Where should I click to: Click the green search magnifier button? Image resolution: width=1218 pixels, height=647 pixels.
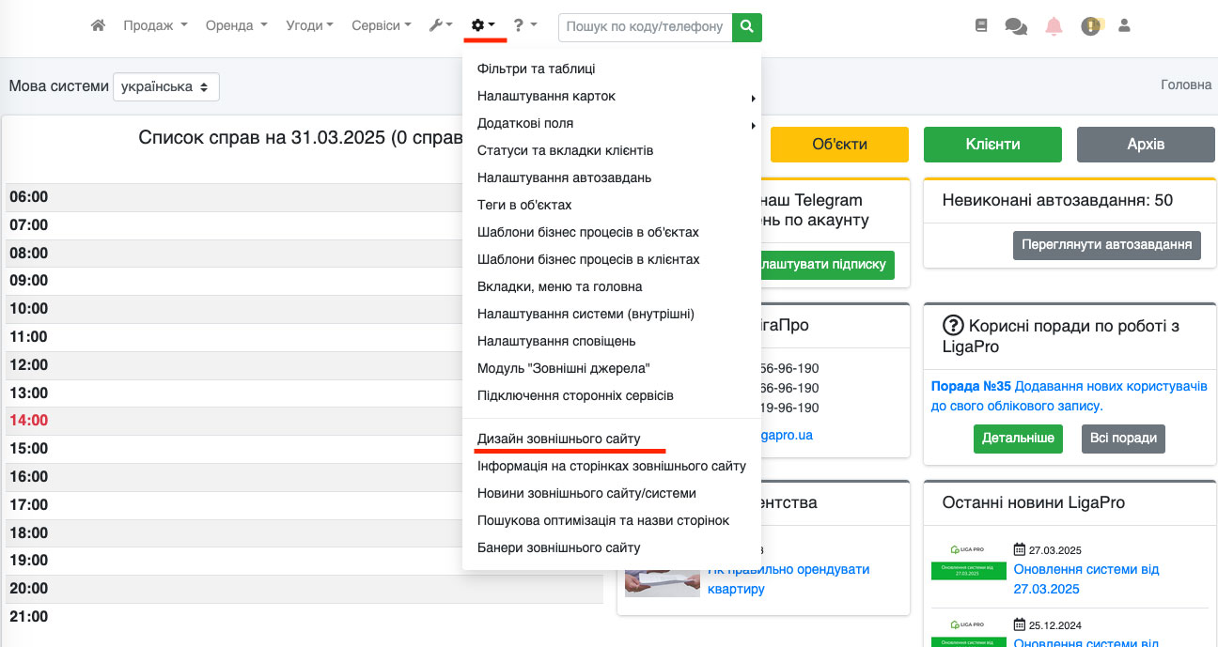(747, 27)
